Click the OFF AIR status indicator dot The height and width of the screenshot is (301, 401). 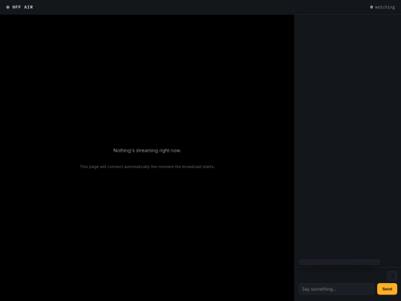[x=7, y=7]
